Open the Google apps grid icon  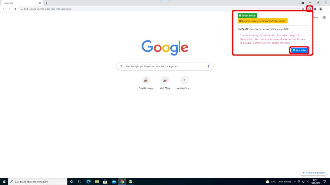point(324,18)
